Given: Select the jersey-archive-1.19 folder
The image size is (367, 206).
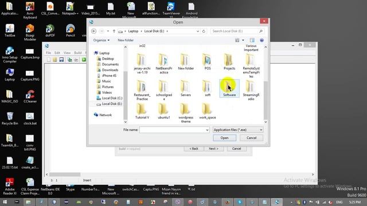Looking at the screenshot, I should (x=142, y=64).
